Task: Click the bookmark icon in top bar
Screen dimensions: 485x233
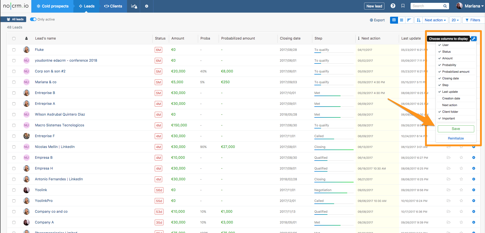Action: [x=403, y=6]
